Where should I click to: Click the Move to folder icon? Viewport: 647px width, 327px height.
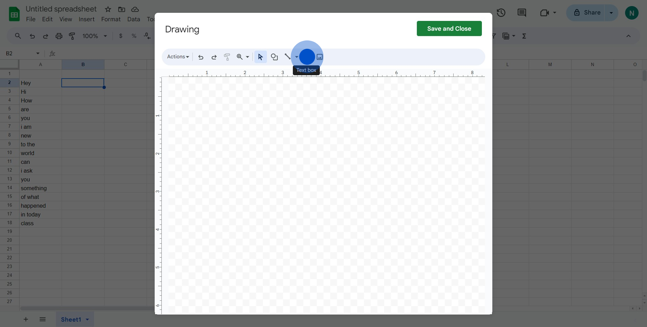122,9
